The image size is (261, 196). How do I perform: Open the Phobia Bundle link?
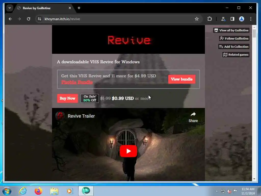pos(77,82)
